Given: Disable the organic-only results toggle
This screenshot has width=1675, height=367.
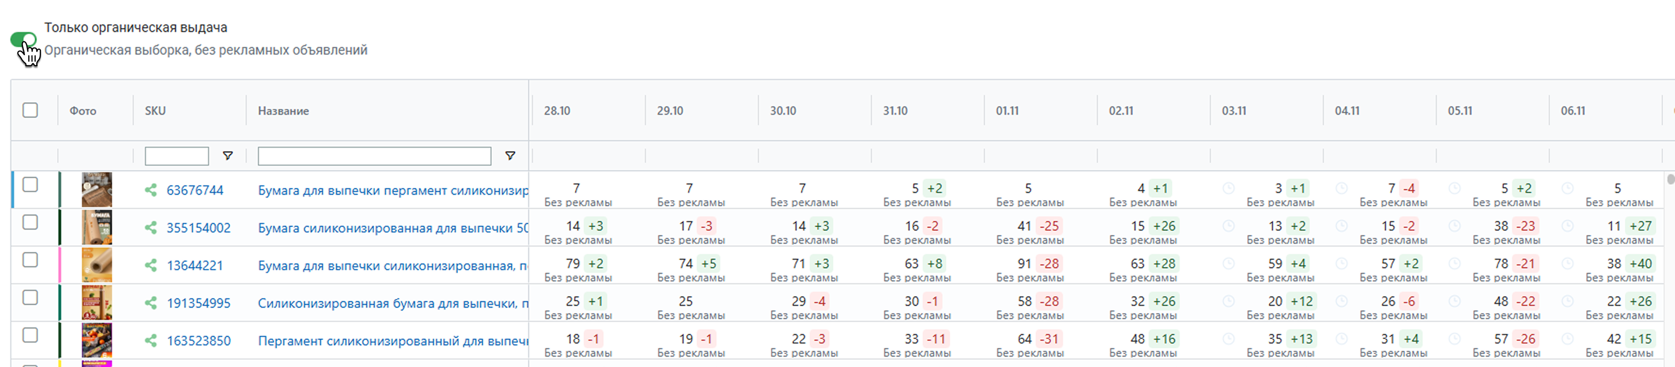Looking at the screenshot, I should coord(24,40).
